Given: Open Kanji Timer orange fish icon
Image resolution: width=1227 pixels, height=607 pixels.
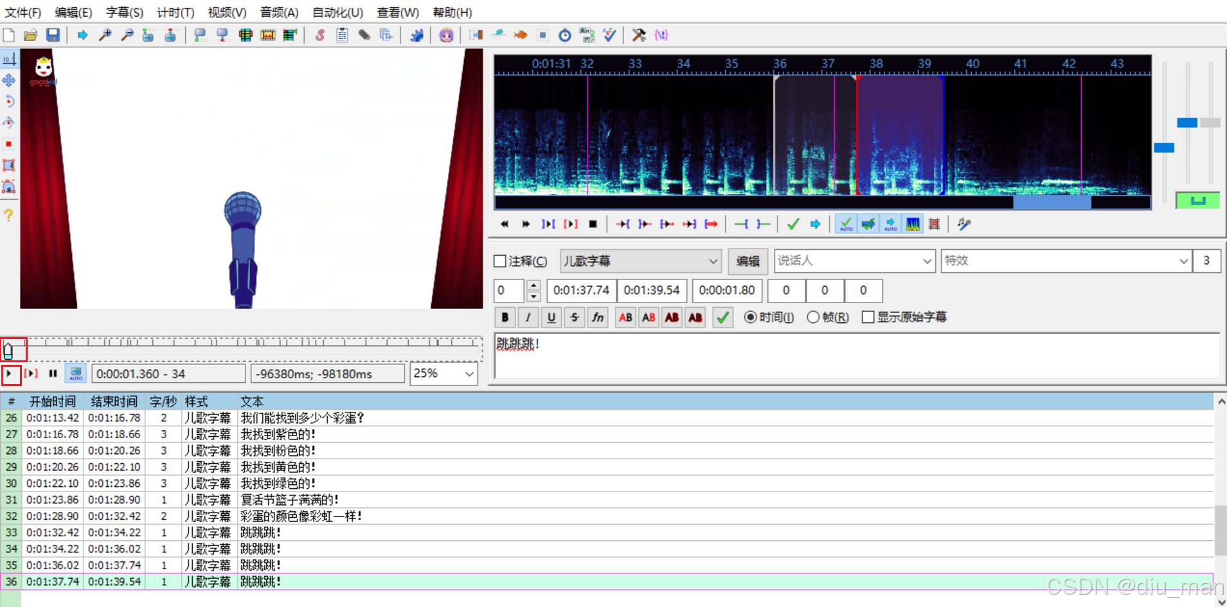Looking at the screenshot, I should [x=520, y=35].
